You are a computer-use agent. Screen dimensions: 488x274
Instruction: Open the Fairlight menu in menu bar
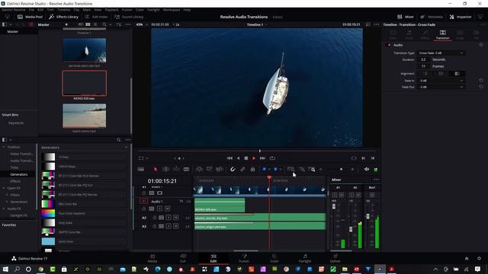[x=153, y=10]
